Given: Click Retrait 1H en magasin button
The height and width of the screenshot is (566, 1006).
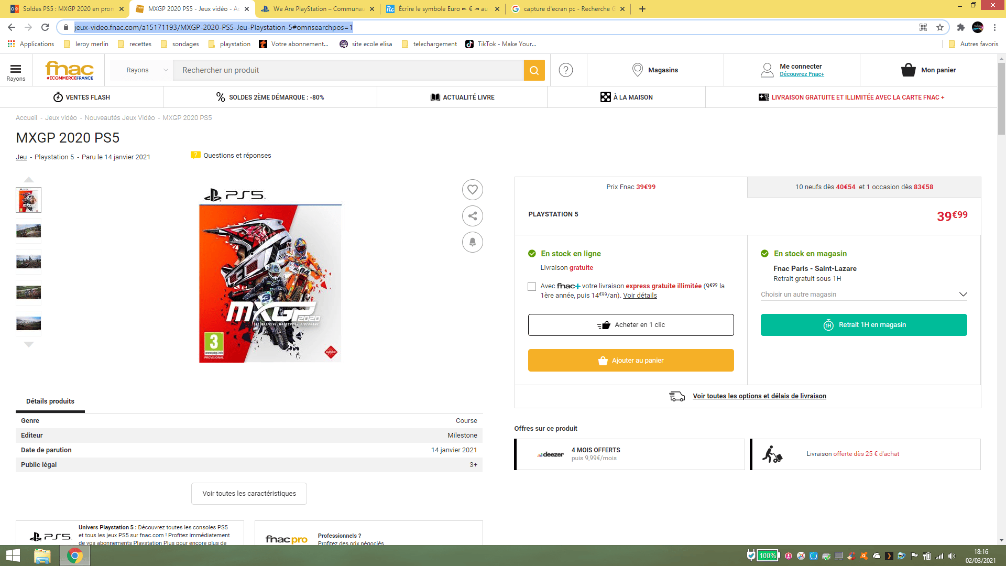Looking at the screenshot, I should point(863,325).
